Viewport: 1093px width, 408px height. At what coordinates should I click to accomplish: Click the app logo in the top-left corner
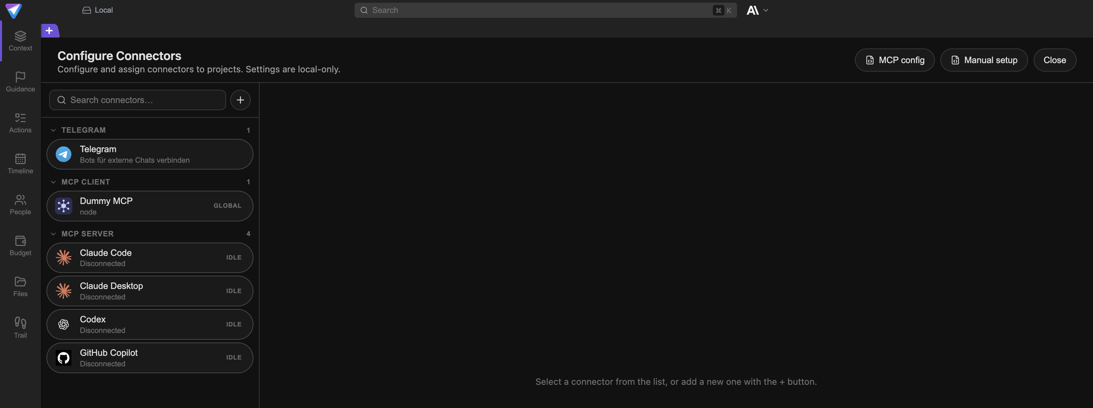tap(14, 11)
